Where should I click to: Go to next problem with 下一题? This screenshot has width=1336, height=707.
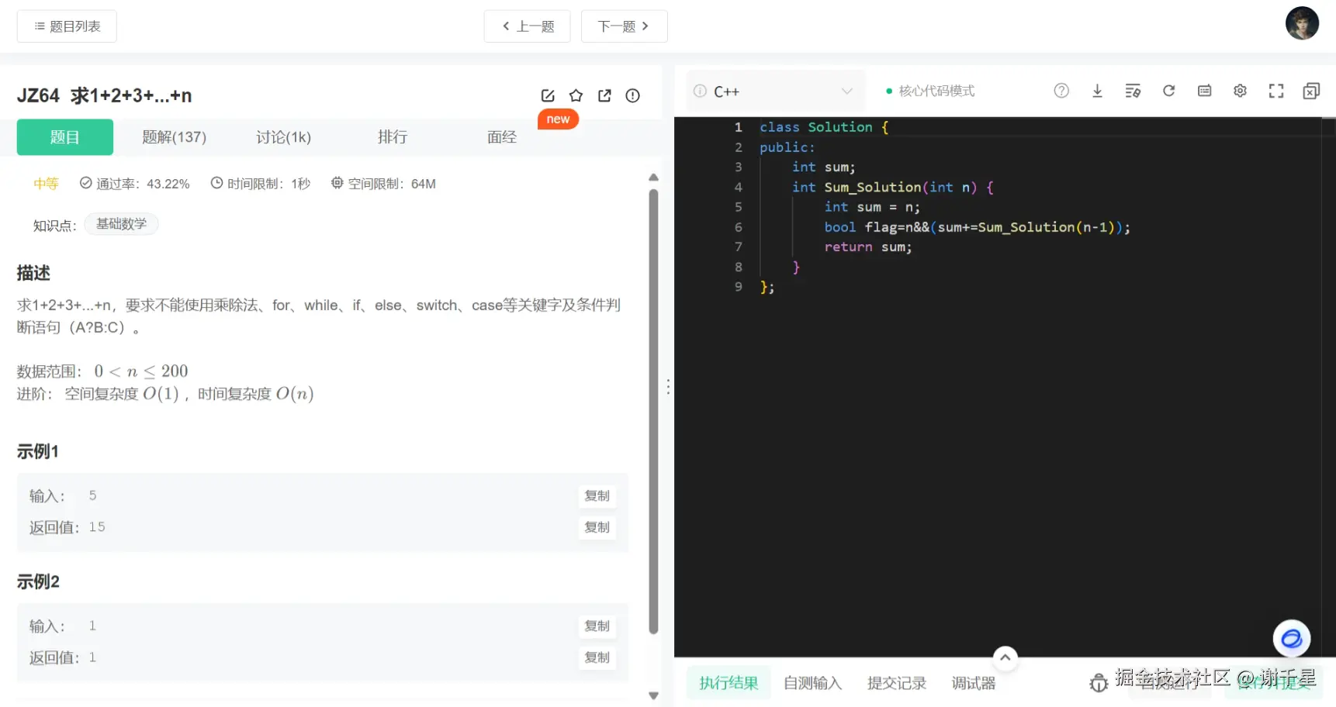tap(624, 26)
